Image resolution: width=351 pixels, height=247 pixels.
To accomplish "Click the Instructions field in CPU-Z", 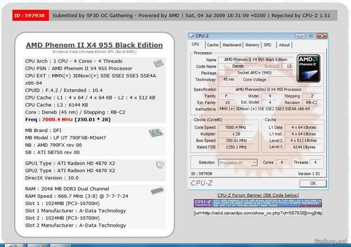I will tap(269, 109).
